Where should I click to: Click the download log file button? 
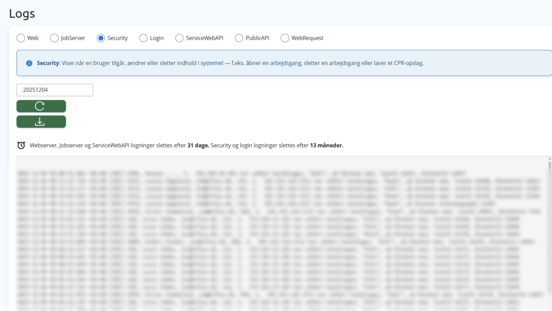coord(41,122)
